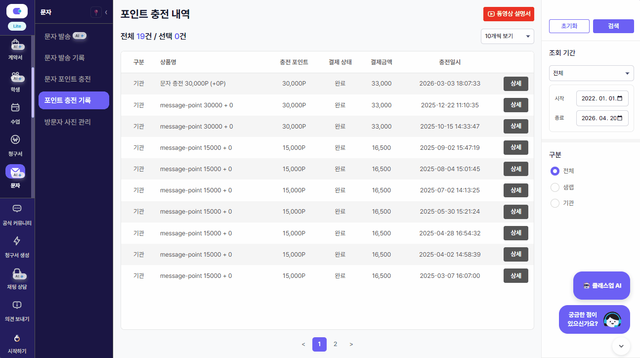Open 상세 for the 2025-10-15 14:33:47 row

[516, 126]
